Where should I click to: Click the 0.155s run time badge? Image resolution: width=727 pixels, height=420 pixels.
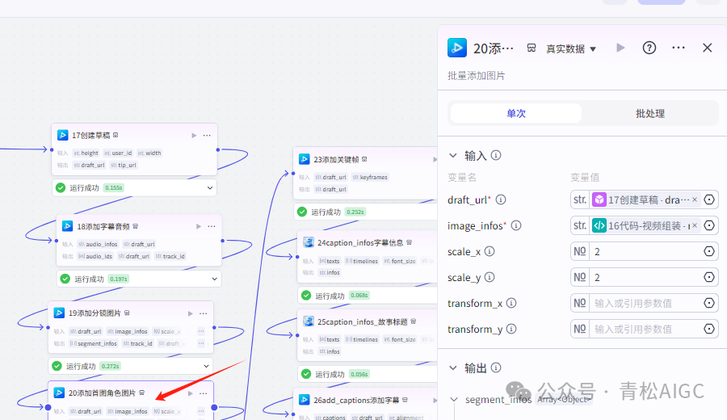[114, 187]
